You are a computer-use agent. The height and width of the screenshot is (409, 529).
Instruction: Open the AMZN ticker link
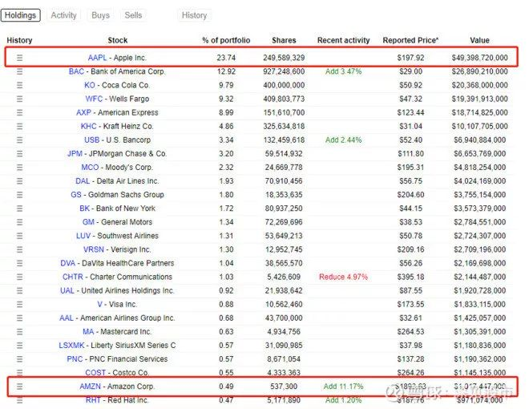90,387
